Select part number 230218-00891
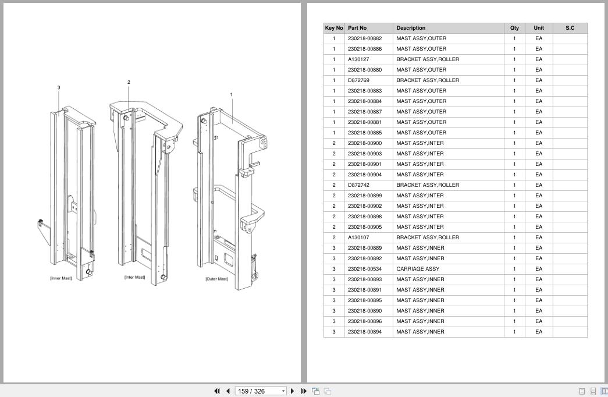 pyautogui.click(x=364, y=290)
